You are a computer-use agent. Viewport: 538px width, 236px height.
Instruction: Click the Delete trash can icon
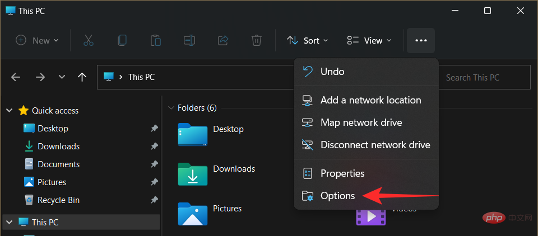[257, 40]
